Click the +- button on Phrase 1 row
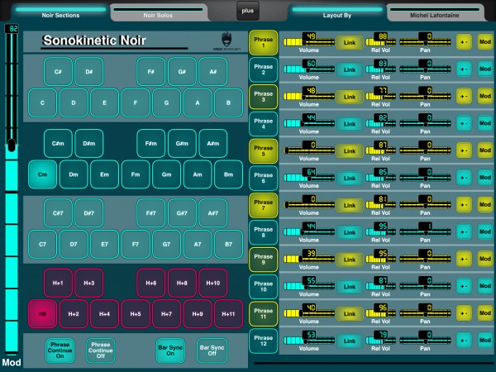Screen dimensions: 496x372 pos(464,42)
